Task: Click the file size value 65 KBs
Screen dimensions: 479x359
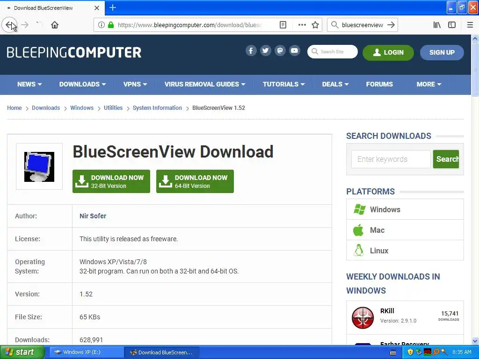Action: pos(90,317)
